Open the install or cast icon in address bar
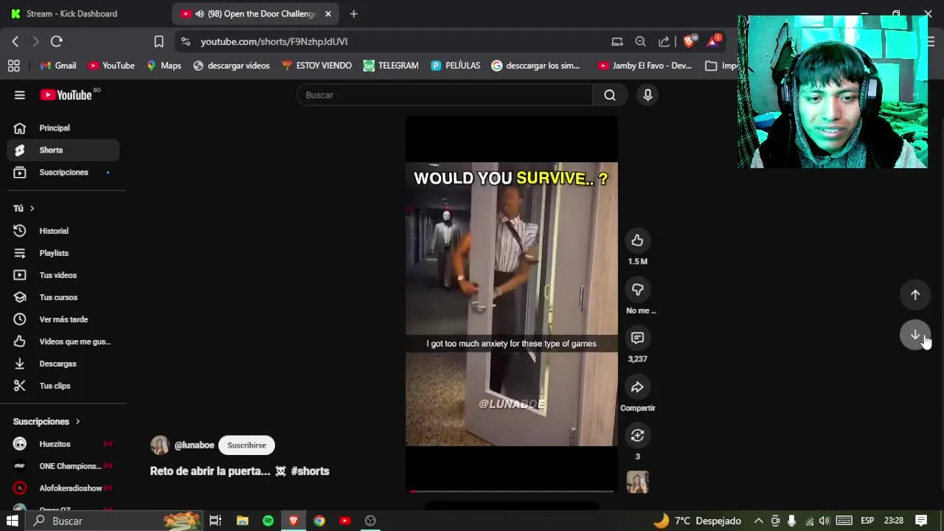 point(617,41)
